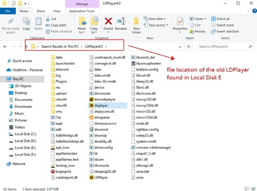Expand the Move to dropdown
This screenshot has width=257, height=191.
click(82, 32)
